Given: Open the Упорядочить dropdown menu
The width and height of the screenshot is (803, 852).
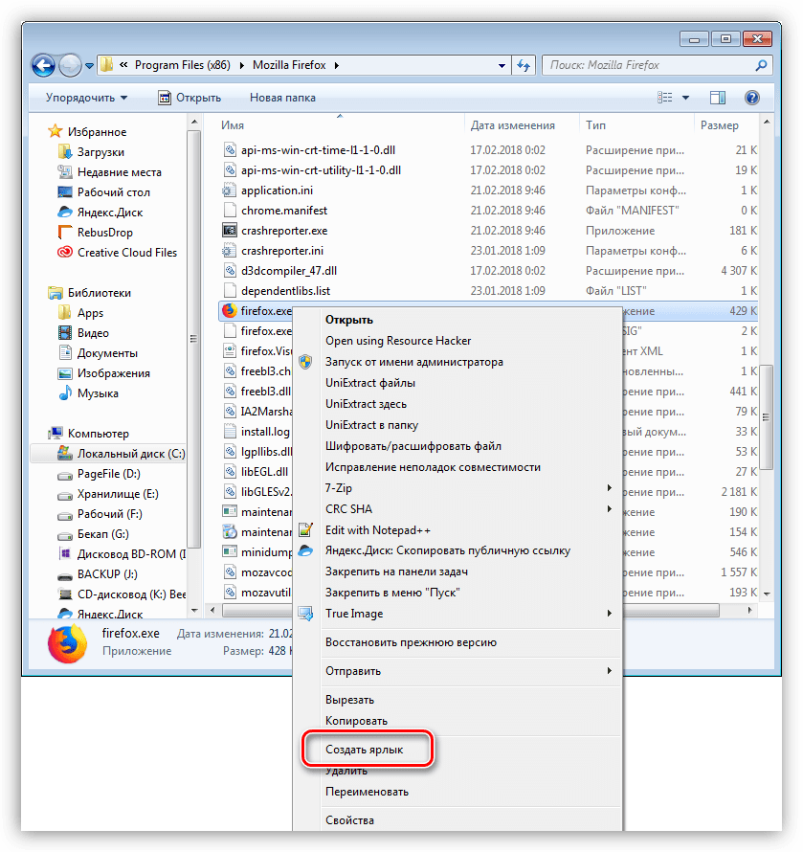Looking at the screenshot, I should (x=87, y=98).
